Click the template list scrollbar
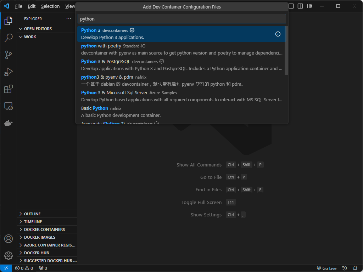 tap(286, 51)
